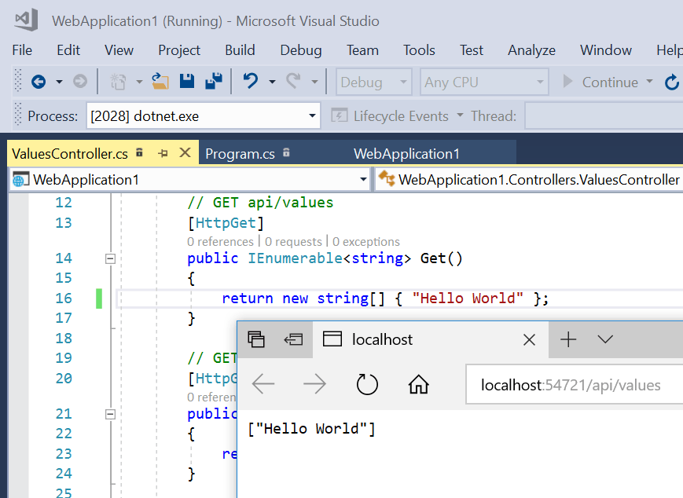Click the [HttpGet] attribute on line 13

(x=226, y=223)
